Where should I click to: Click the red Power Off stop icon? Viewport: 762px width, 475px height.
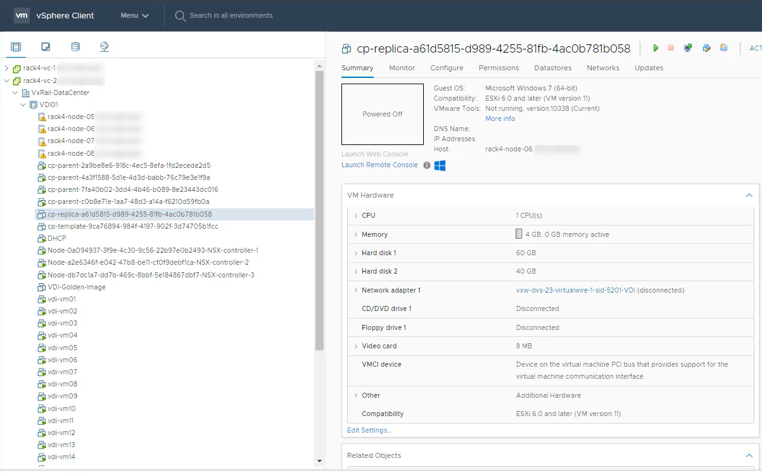pos(671,48)
